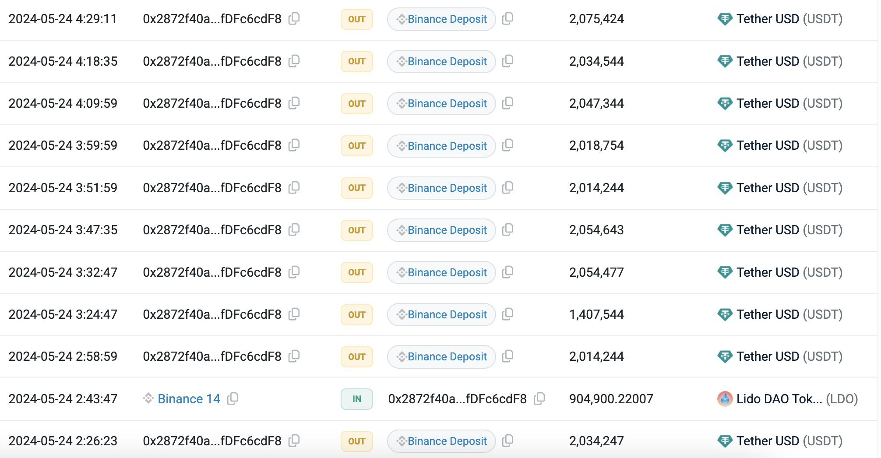Copy the Binance 14 address
This screenshot has width=881, height=458.
click(233, 399)
